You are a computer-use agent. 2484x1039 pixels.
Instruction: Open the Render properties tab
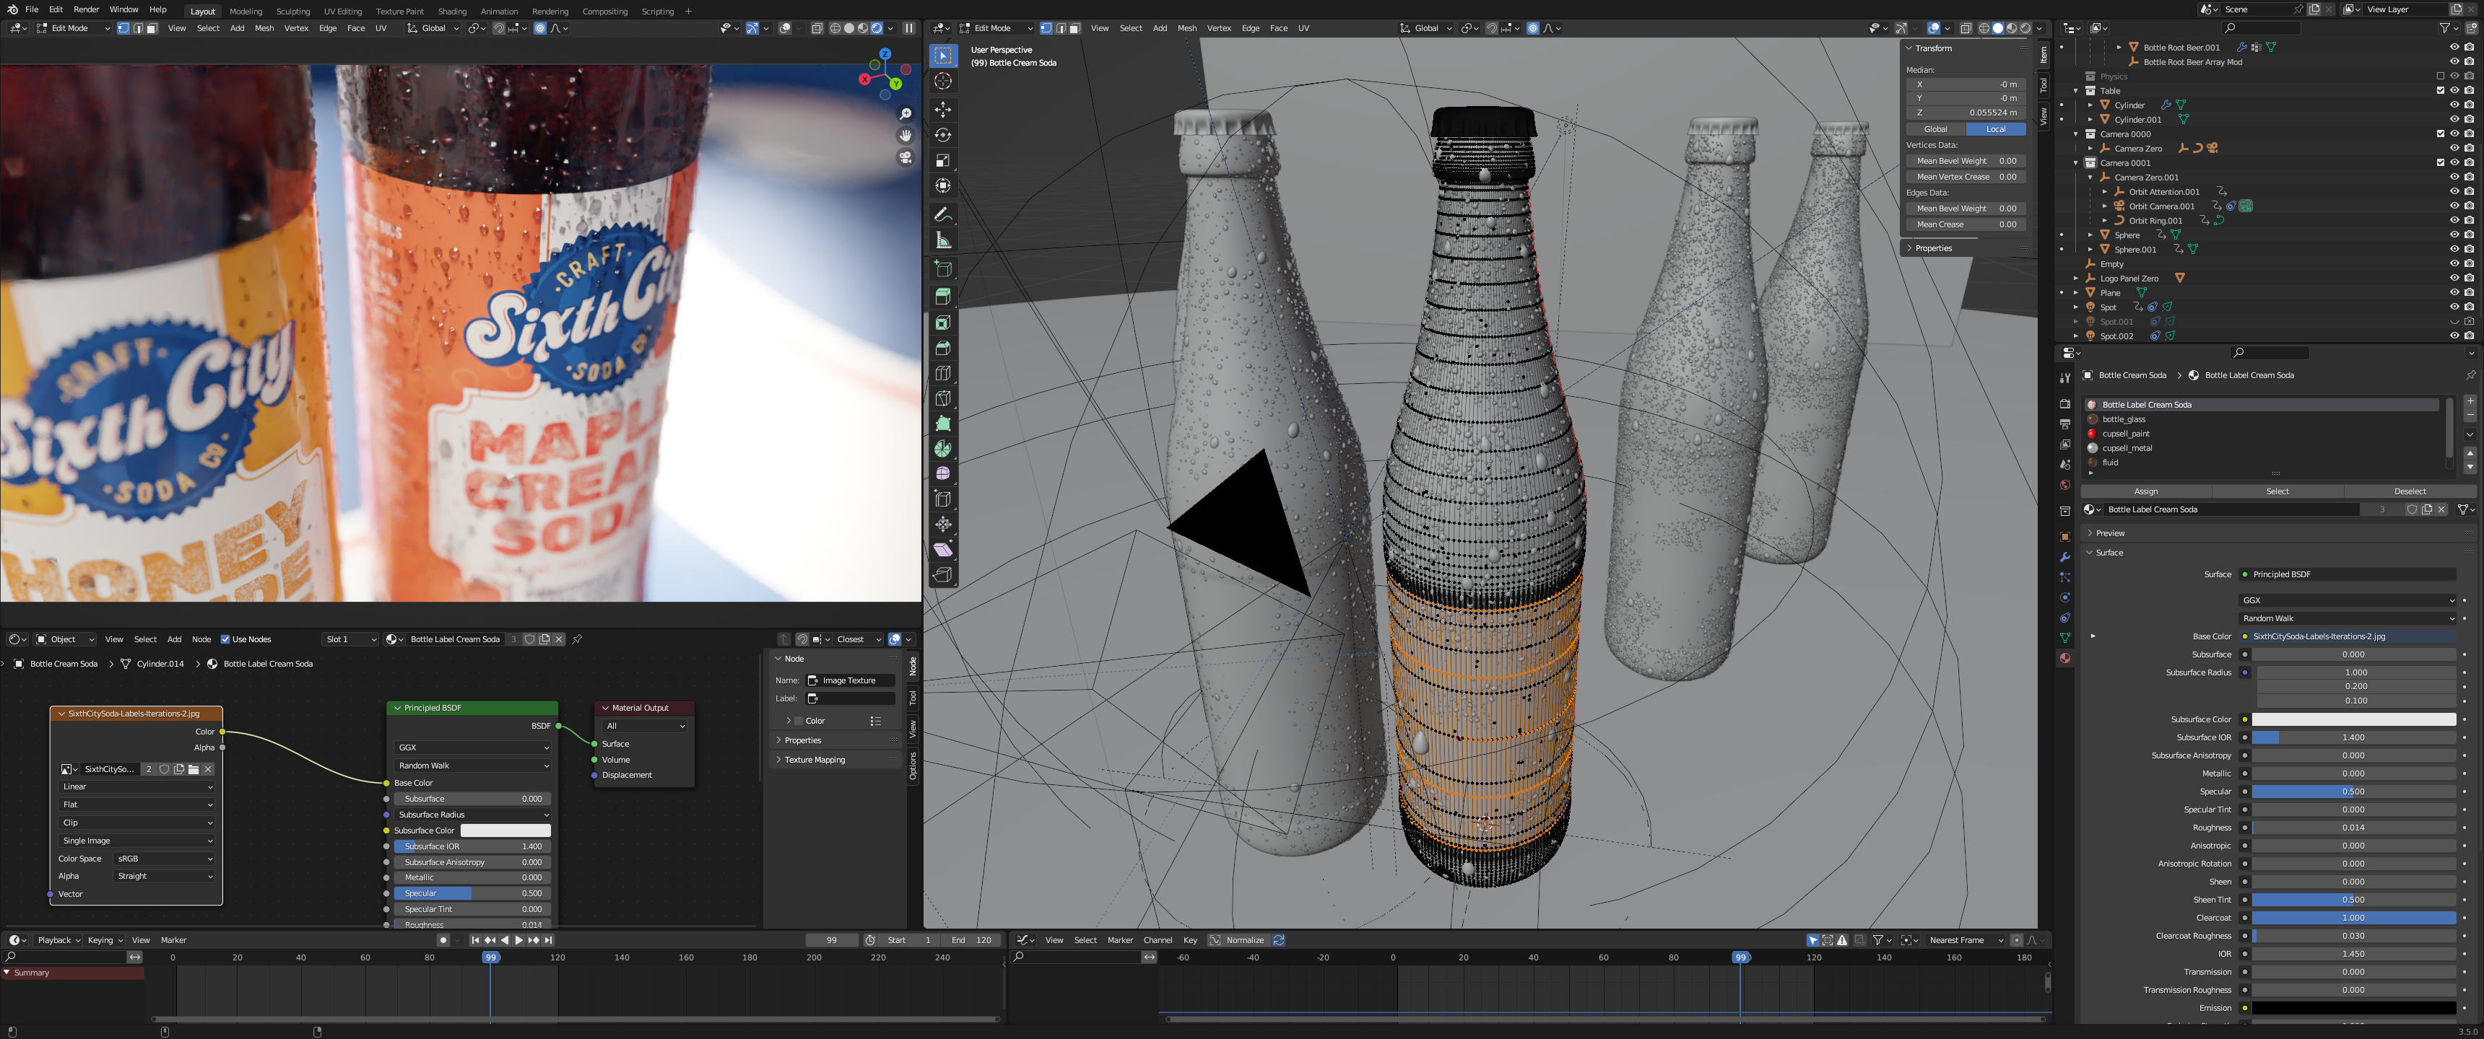click(x=2064, y=404)
